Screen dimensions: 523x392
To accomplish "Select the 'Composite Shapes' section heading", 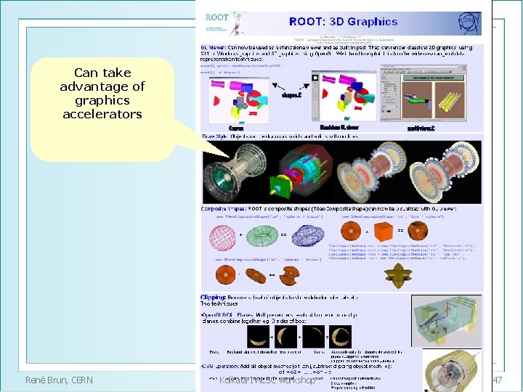I will [x=223, y=209].
